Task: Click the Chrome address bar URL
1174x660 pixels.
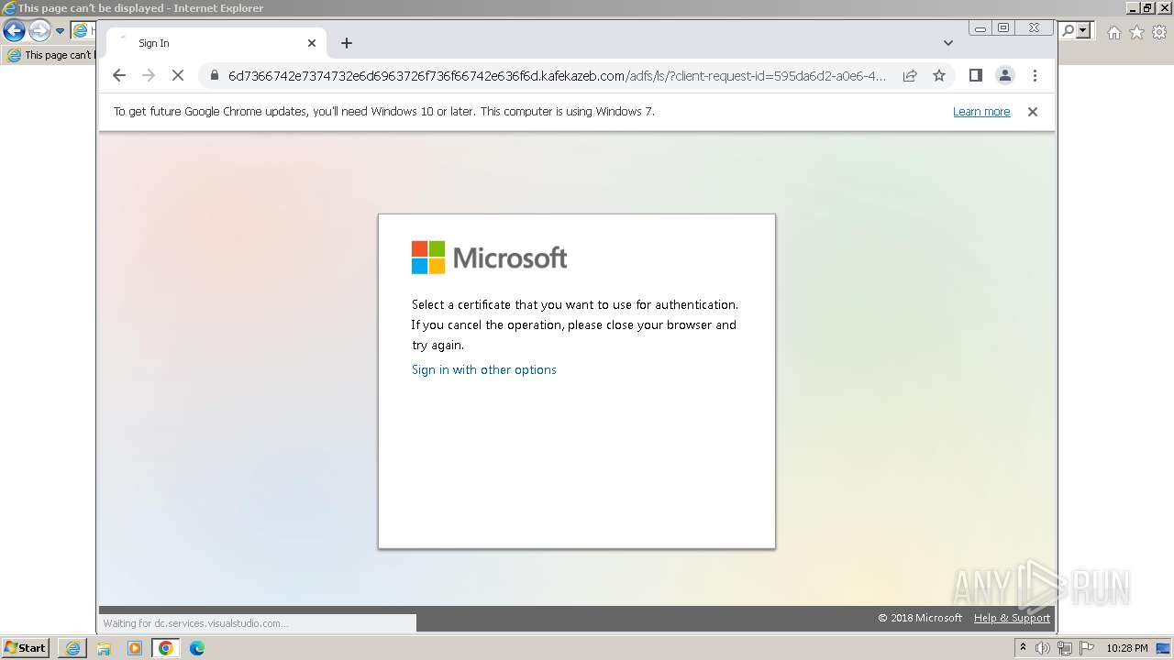Action: click(x=557, y=76)
